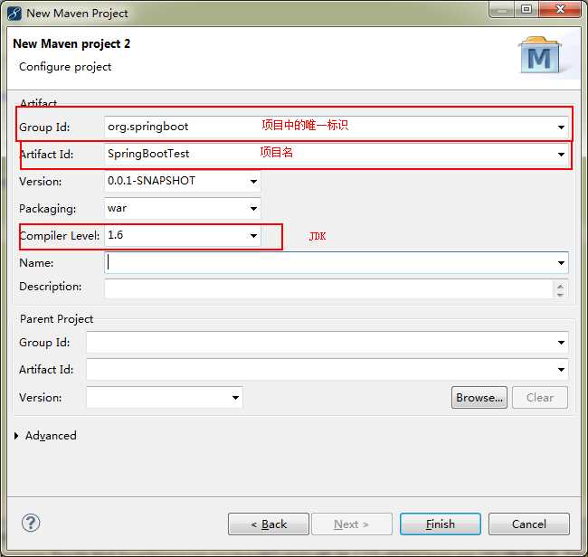Image resolution: width=588 pixels, height=557 pixels.
Task: Click the Description scroll up arrow
Action: [x=560, y=287]
